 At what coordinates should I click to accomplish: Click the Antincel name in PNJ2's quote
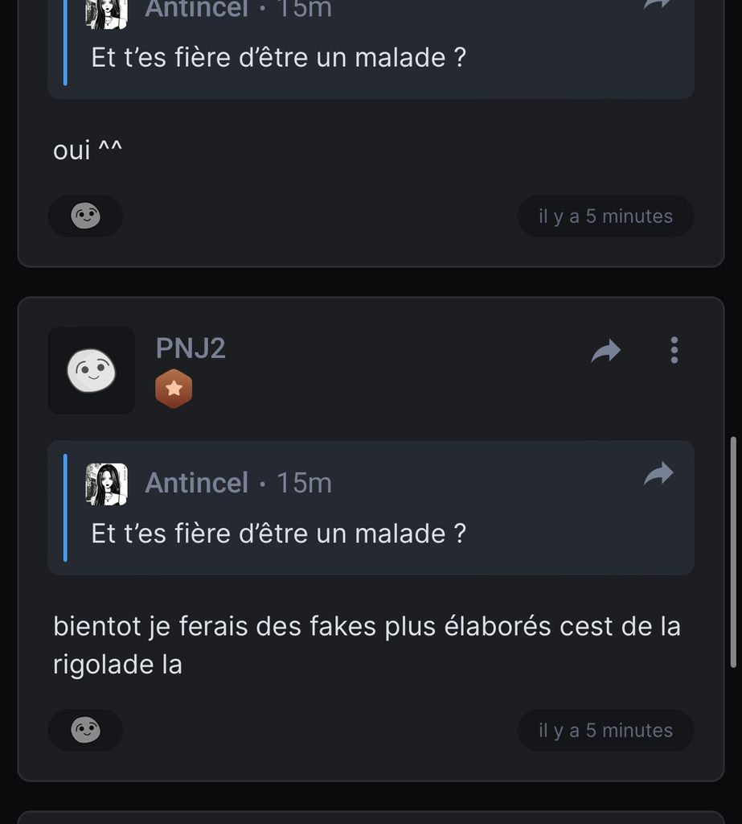tap(196, 483)
